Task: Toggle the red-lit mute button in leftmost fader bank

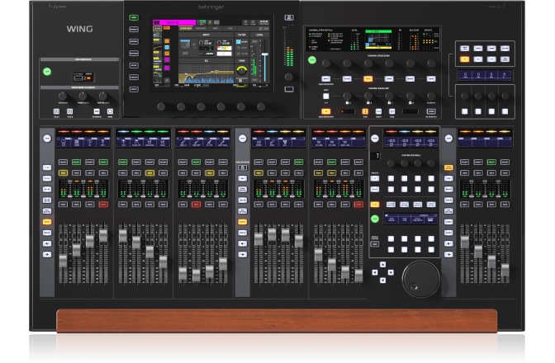Action: 103,204
